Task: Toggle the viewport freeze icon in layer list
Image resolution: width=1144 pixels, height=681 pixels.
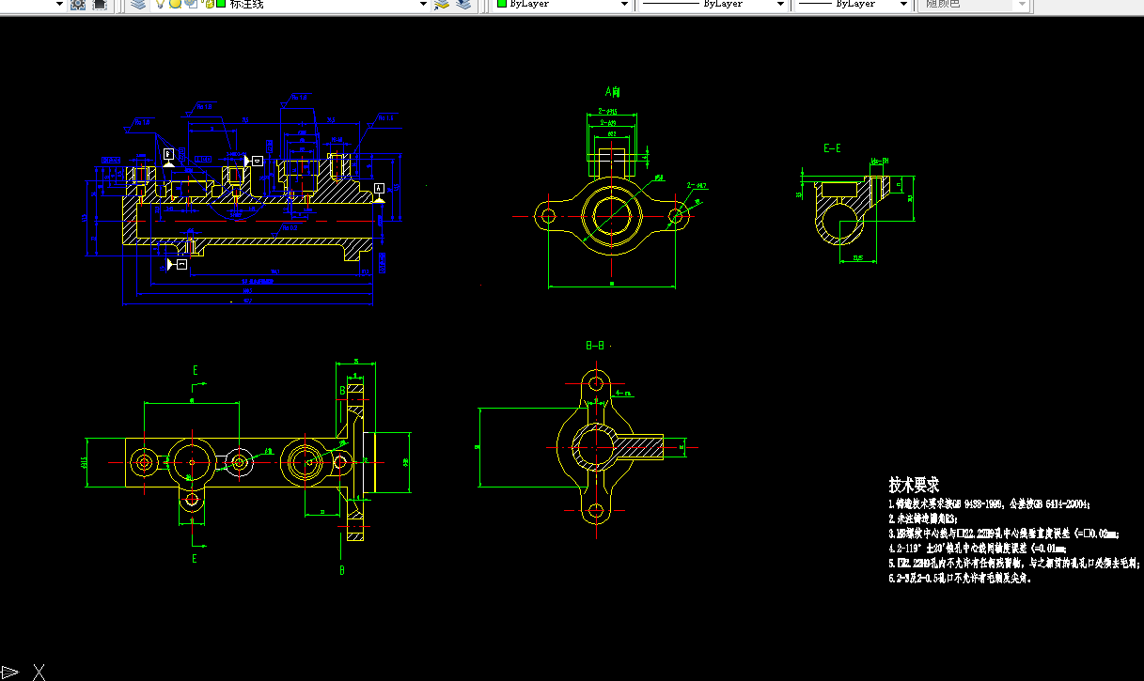Action: click(191, 4)
